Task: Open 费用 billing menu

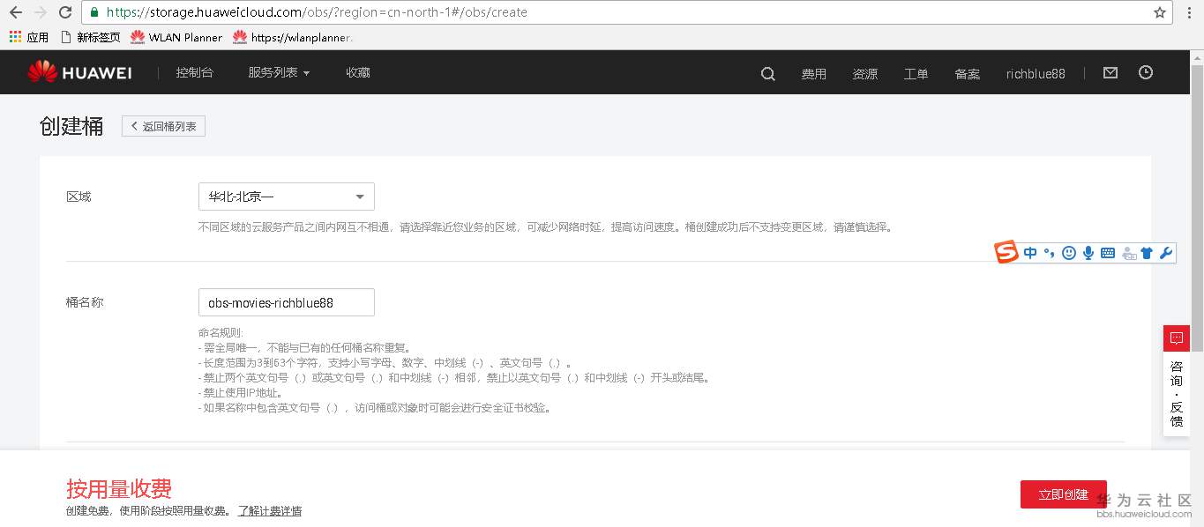Action: [x=813, y=74]
